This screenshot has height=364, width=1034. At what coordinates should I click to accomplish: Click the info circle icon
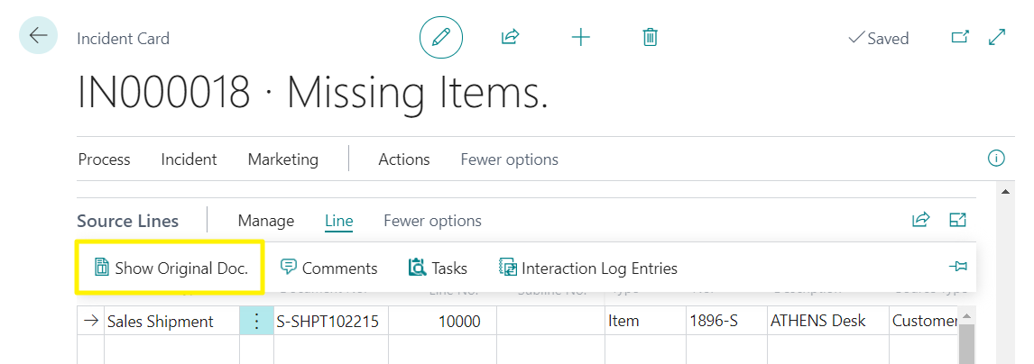click(996, 159)
